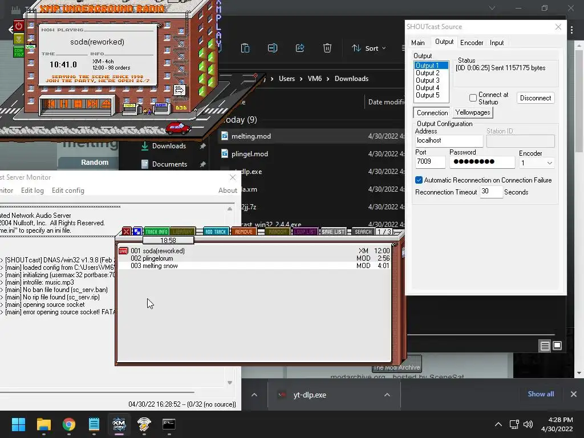584x438 pixels.
Task: Open Documents in File Explorer sidebar
Action: 169,164
